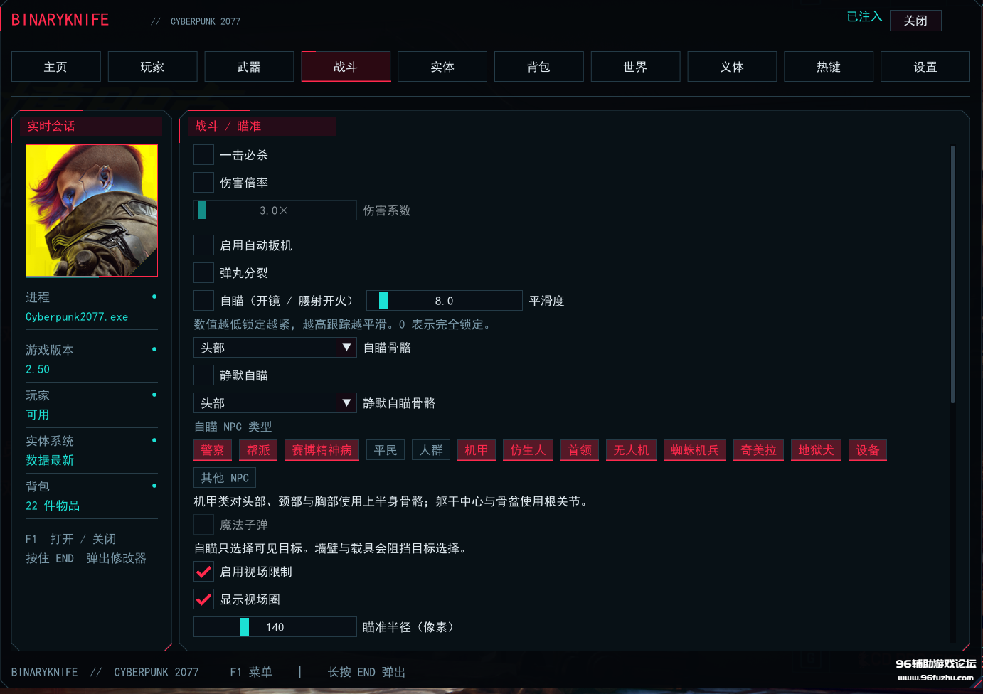Turn on 自瞄（开镜 / 腰射开火）checkbox
The image size is (983, 694).
203,301
